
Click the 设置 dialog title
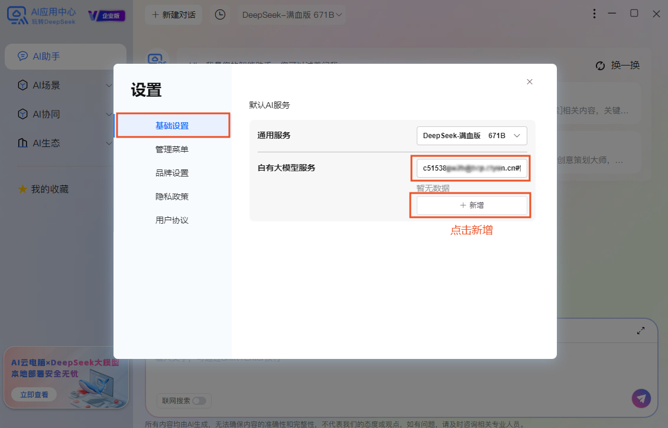click(x=146, y=90)
